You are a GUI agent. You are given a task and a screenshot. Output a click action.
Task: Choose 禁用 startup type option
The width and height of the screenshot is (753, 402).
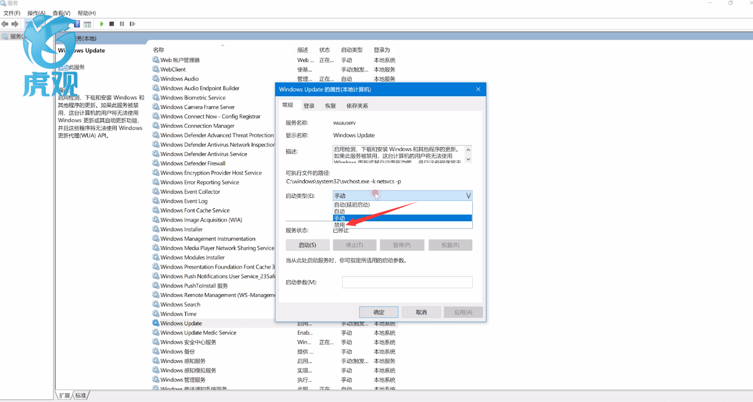402,225
